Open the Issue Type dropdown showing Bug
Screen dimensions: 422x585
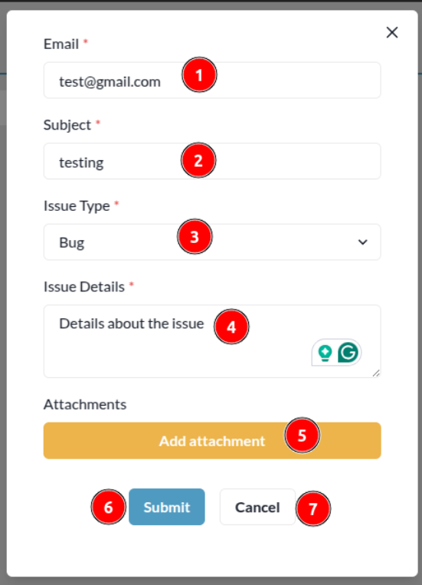click(212, 242)
